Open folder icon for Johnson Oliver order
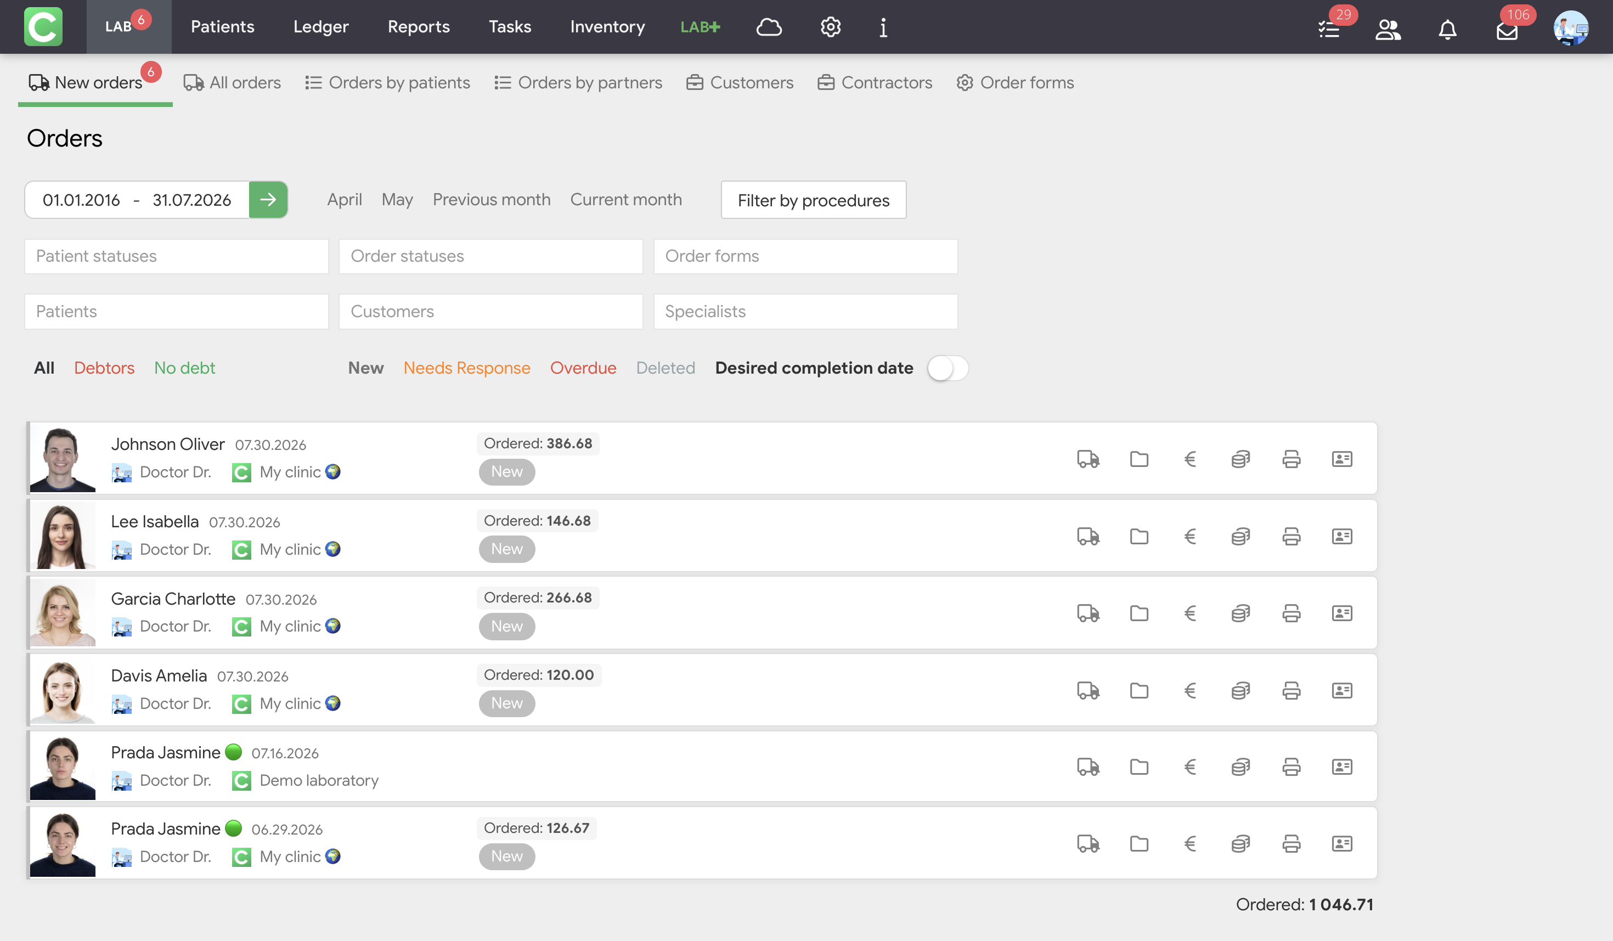The width and height of the screenshot is (1613, 941). point(1139,459)
